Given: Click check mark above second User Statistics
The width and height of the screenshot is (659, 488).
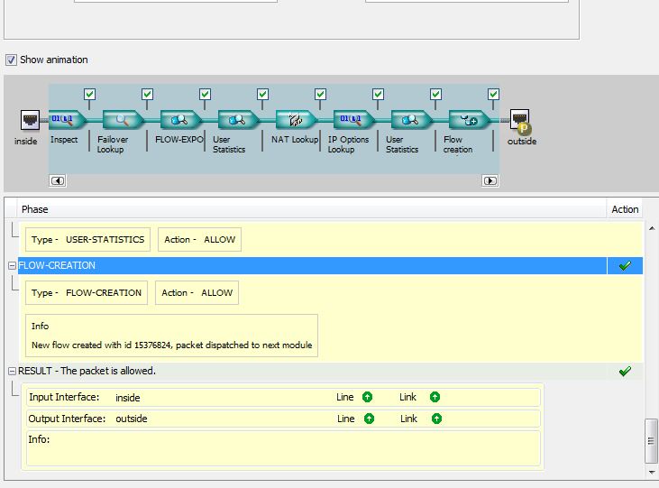Looking at the screenshot, I should [x=435, y=94].
